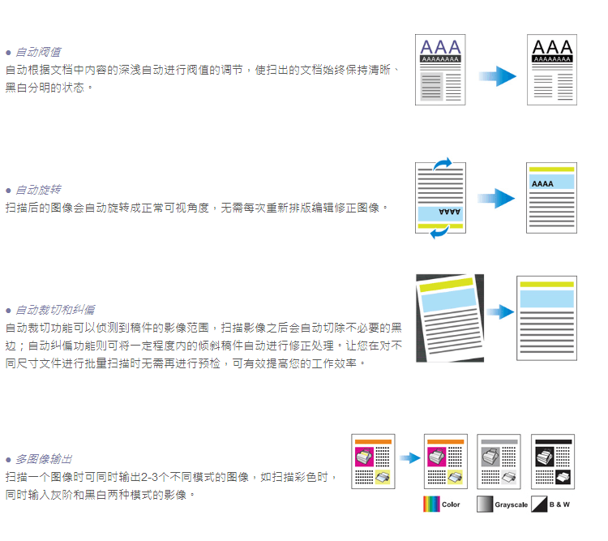Click the B & W diagonal swatch
608x541 pixels.
[539, 505]
